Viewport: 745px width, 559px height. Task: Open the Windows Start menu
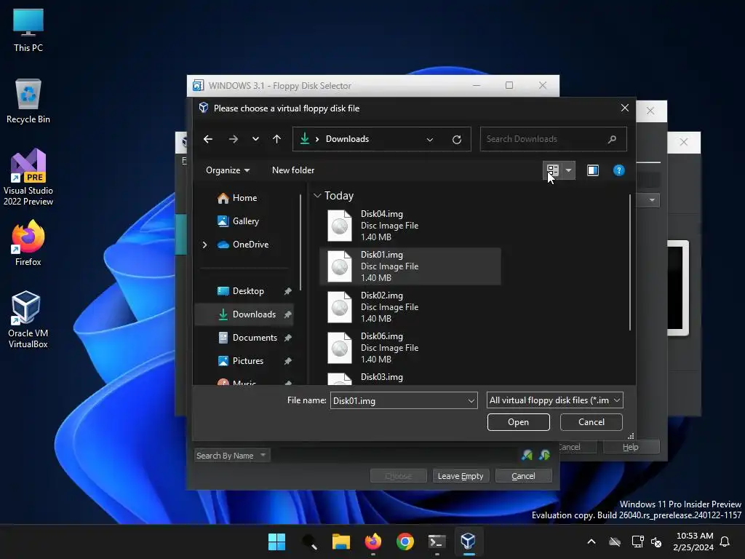pos(276,542)
